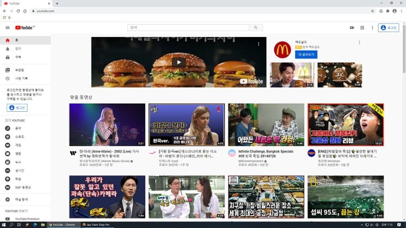
Task: Open McDonald's chocolate balls thumbnail
Action: 340,75
